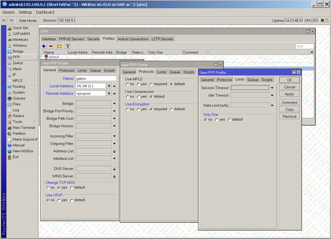Open Queues from the sidebar
The width and height of the screenshot is (331, 239).
click(x=19, y=98)
